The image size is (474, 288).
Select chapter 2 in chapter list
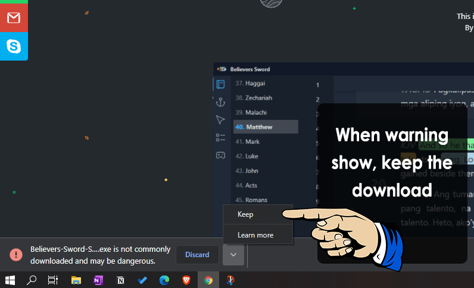tap(318, 100)
